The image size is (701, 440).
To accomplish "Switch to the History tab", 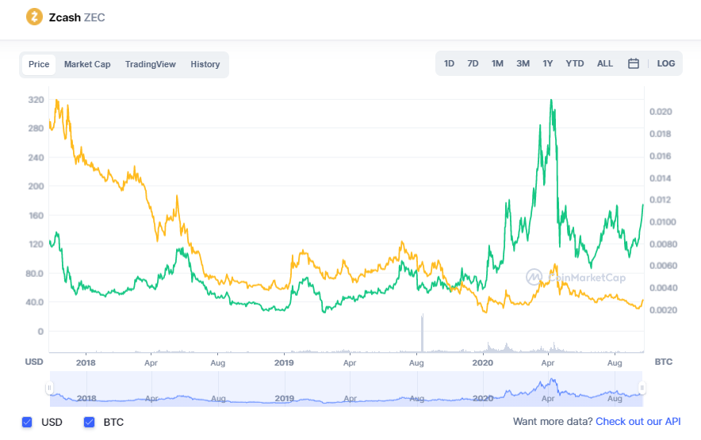I will pos(205,64).
